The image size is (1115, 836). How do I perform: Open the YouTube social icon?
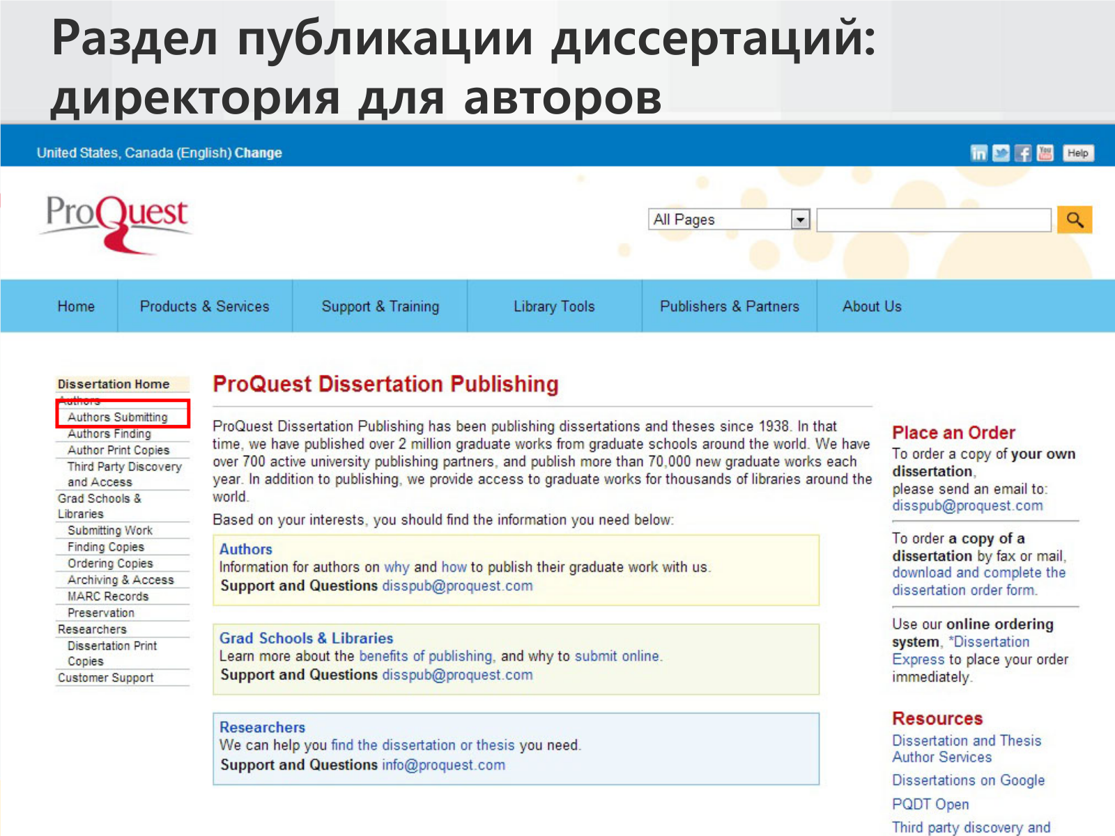[1045, 153]
